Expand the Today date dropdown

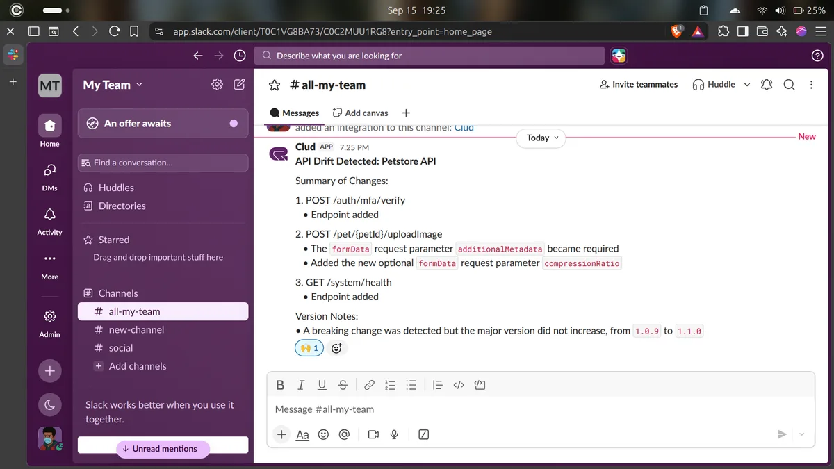pyautogui.click(x=542, y=138)
